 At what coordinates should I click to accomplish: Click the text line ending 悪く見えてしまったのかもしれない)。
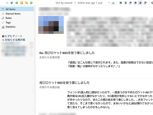pyautogui.click(x=89, y=107)
